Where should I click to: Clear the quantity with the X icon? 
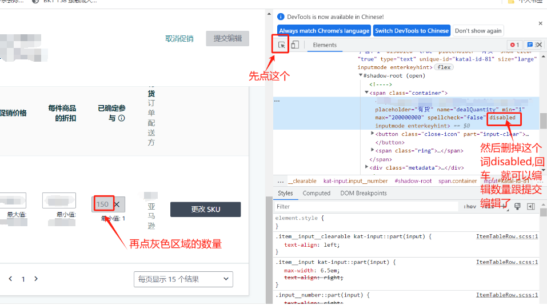tap(117, 204)
